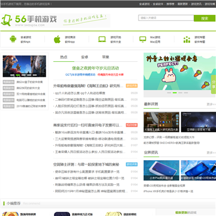Open the 荣耀V20 blue phone thumbnail

[x=199, y=170]
